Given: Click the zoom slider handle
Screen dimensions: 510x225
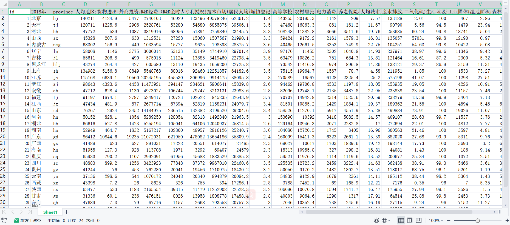Looking at the screenshot, I should tap(478, 220).
